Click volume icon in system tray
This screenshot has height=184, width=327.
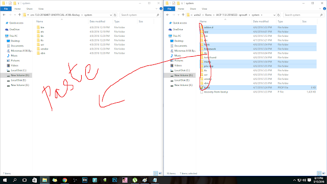coord(305,180)
